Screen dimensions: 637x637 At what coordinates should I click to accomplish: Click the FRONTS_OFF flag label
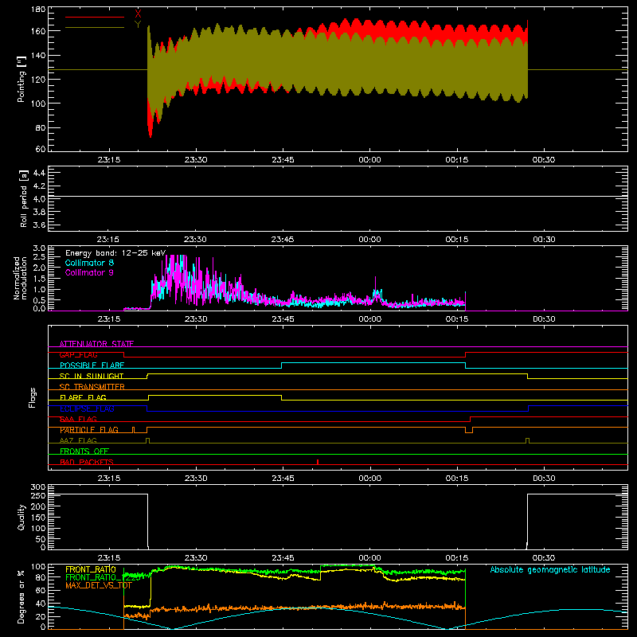click(x=84, y=451)
